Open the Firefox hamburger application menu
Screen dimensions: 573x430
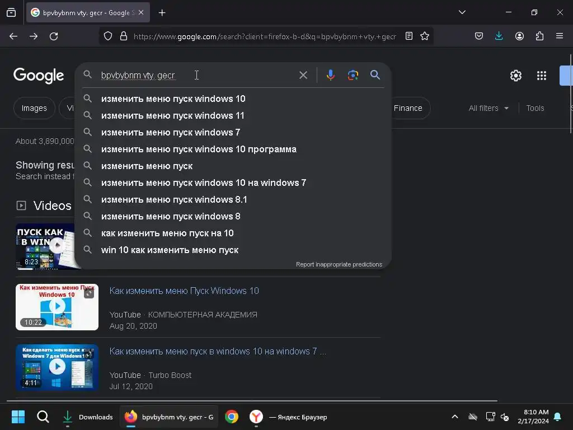(560, 36)
